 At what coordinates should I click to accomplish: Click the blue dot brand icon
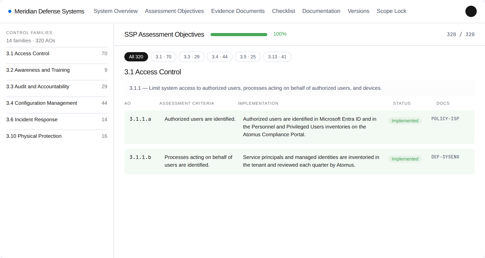click(10, 11)
